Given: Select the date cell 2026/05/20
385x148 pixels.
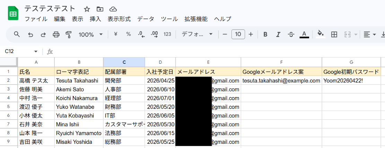Looking at the screenshot, I should point(160,107).
